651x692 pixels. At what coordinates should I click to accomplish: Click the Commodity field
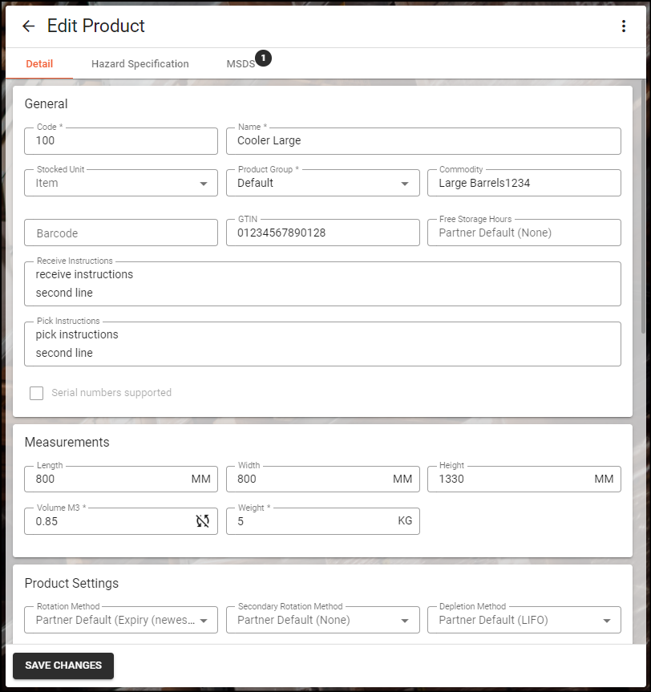click(x=524, y=183)
